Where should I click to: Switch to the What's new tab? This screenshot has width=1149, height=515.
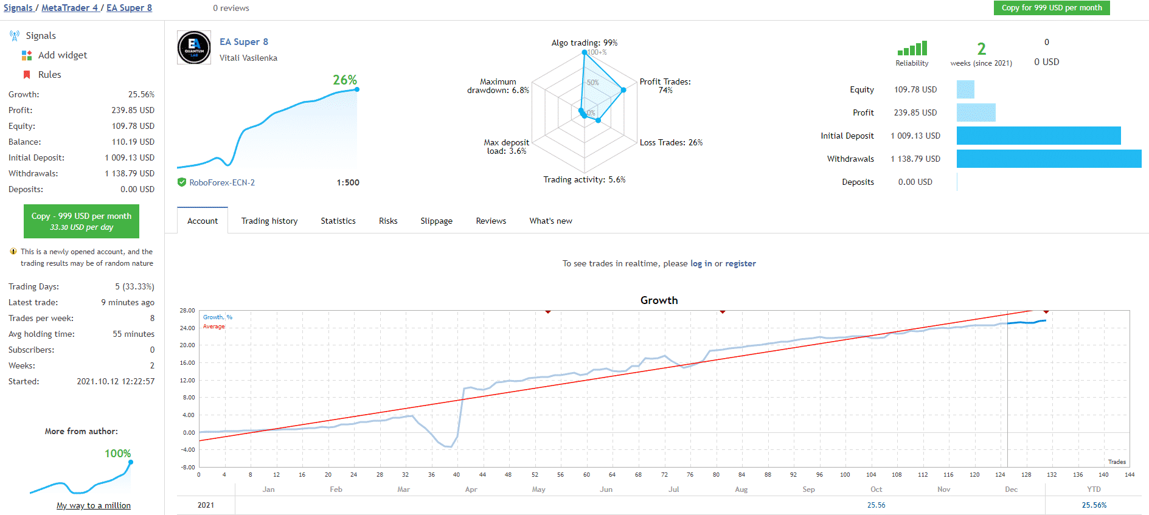(550, 221)
